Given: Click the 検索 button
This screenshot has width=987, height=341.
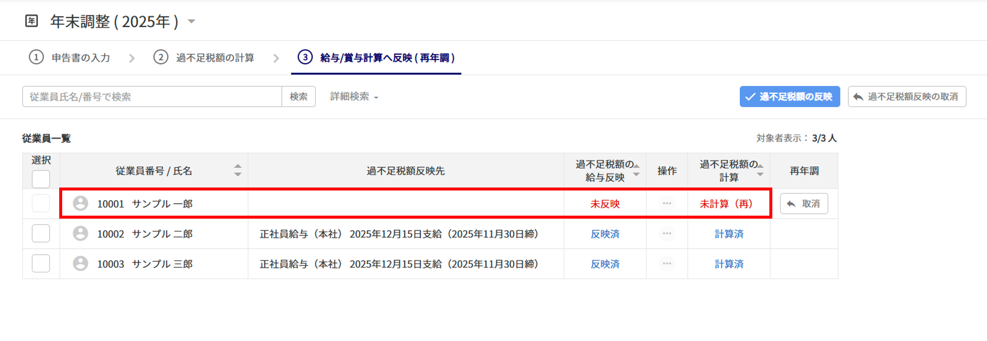Looking at the screenshot, I should pyautogui.click(x=299, y=97).
